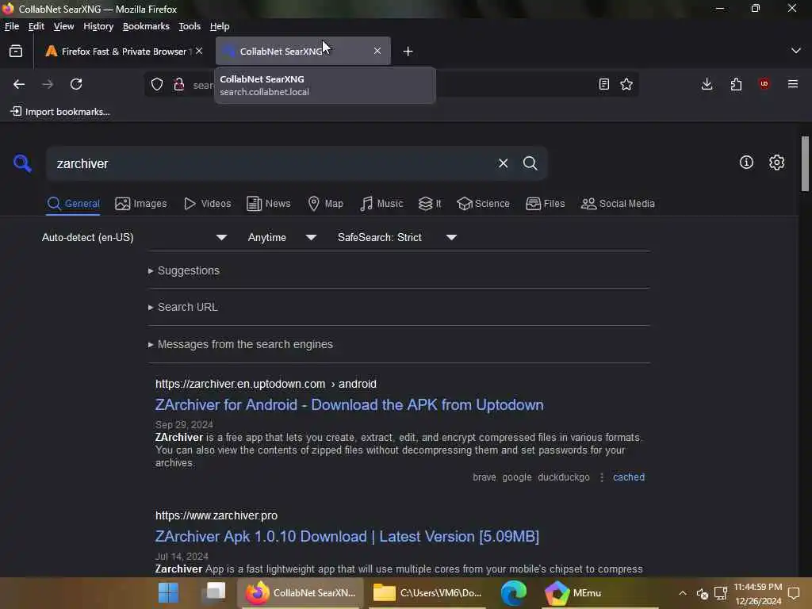Screen dimensions: 812x609
Task: Open the Windows Start button
Action: click(x=168, y=593)
